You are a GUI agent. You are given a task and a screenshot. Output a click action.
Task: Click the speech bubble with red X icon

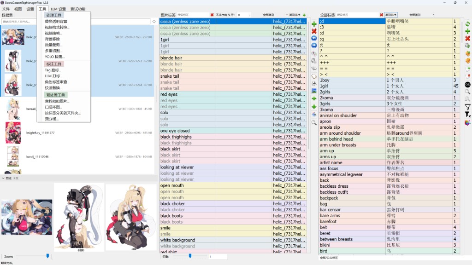pos(467,76)
